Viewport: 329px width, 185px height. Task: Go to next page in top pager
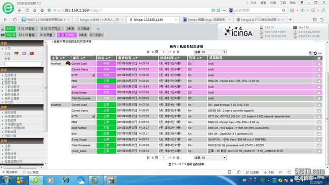pyautogui.click(x=174, y=52)
